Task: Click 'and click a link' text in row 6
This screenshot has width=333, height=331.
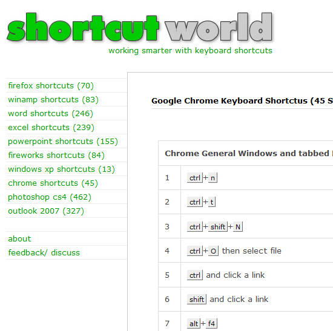Action: [x=239, y=300]
